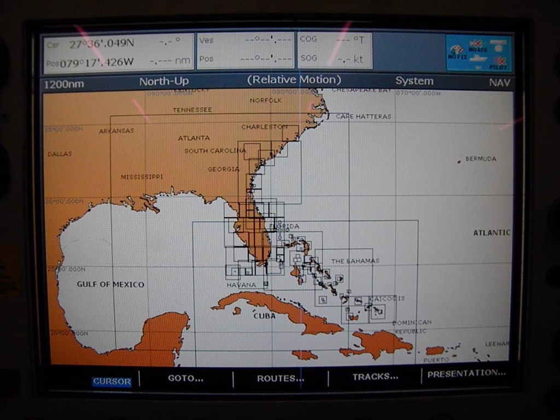Tap the NO AIS status icon
Viewport: 560px width, 420px height.
477,45
